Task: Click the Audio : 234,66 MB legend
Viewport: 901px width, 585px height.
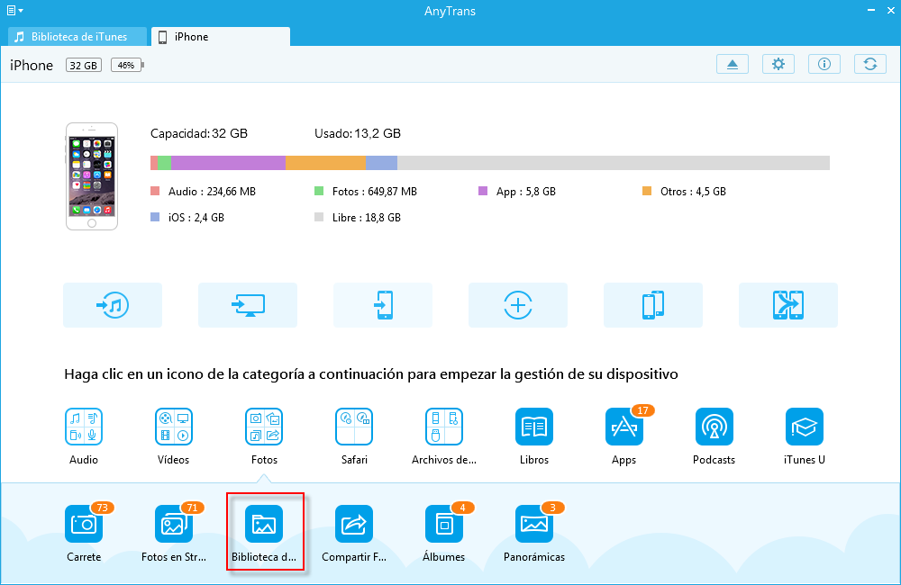Action: 204,191
